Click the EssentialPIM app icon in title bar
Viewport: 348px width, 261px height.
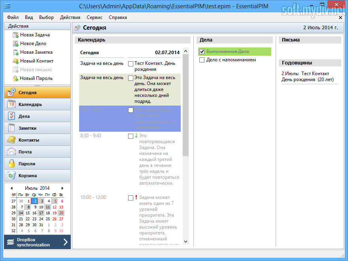(8, 6)
